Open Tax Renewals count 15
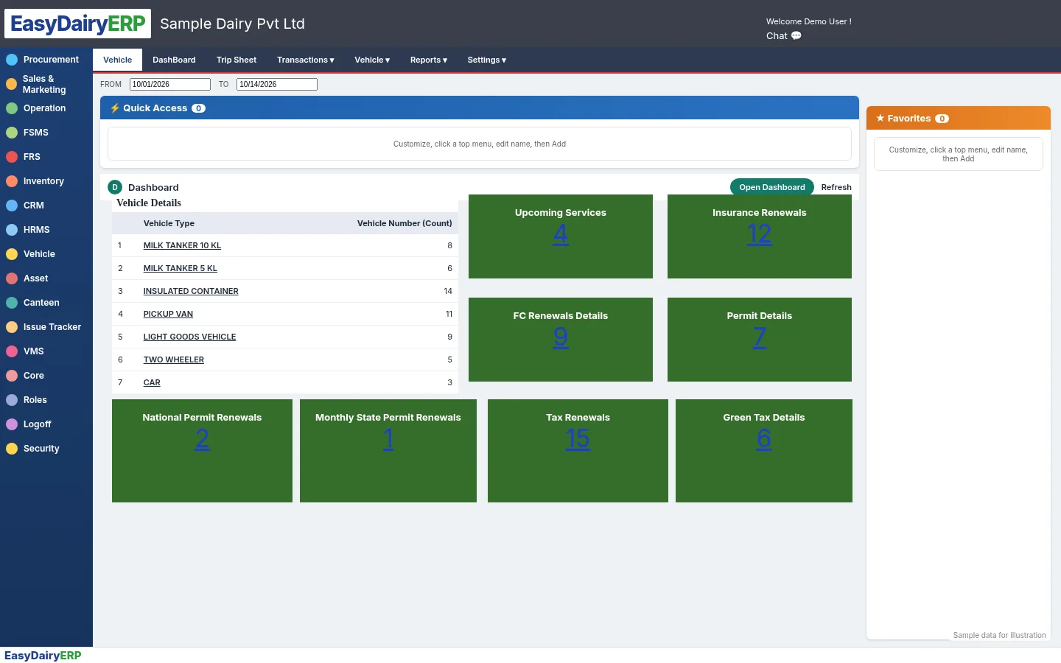This screenshot has width=1061, height=663. point(578,439)
